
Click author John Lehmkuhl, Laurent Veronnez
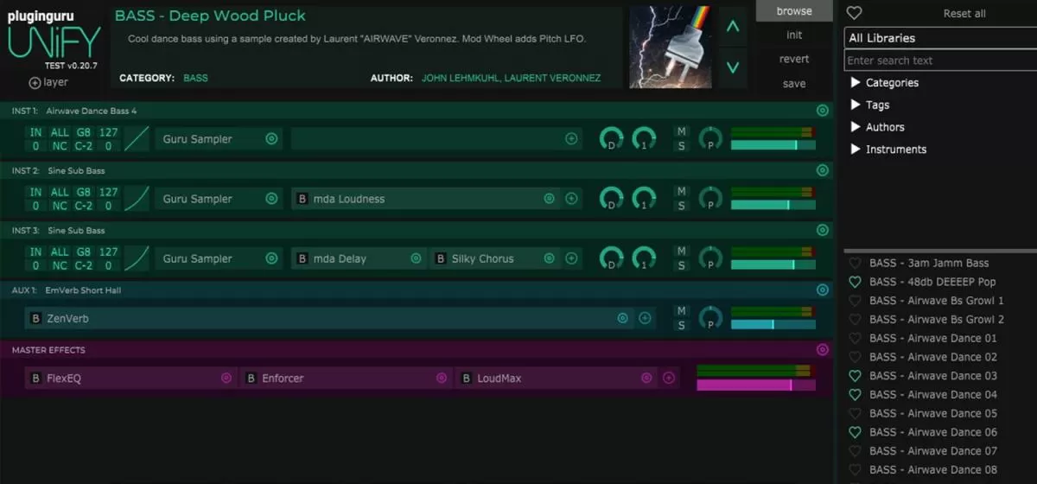(511, 78)
